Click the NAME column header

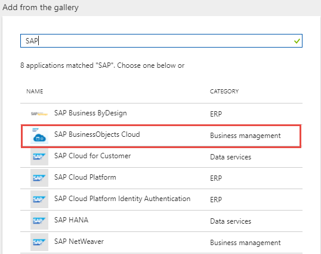(35, 91)
